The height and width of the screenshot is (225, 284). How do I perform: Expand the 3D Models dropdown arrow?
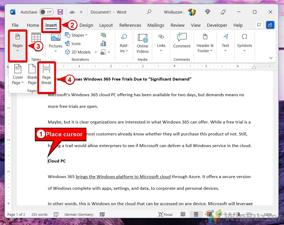pos(96,52)
